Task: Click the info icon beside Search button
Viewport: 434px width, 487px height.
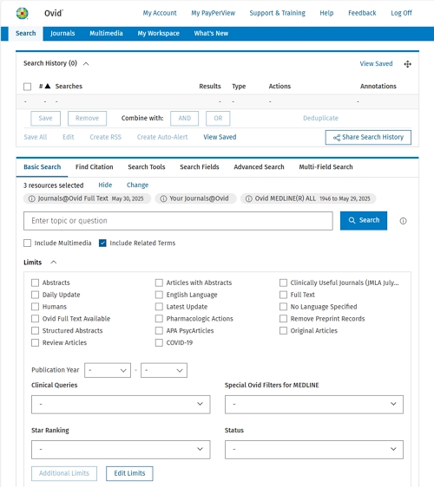Action: [403, 221]
